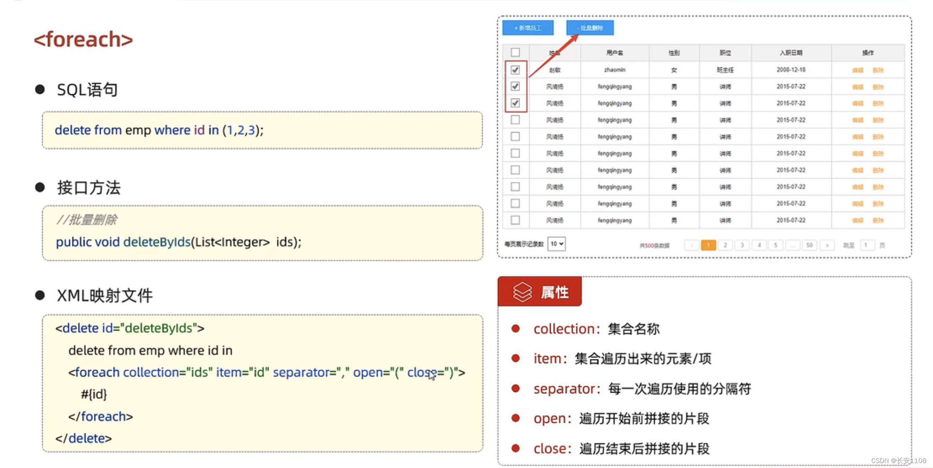
Task: Click the stacked layers icon beside 属性
Action: 522,292
